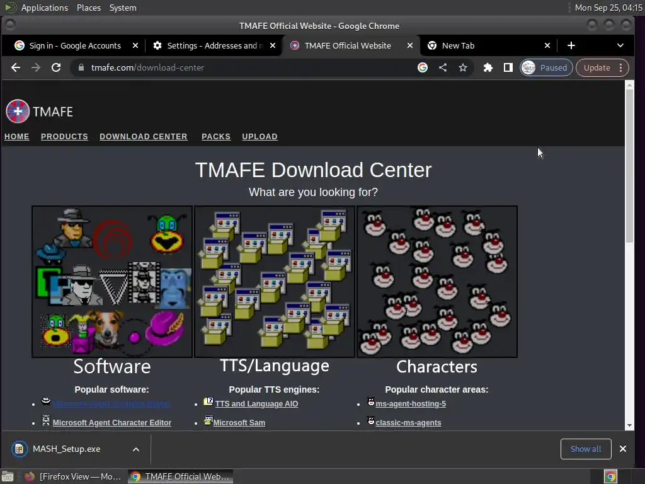
Task: Click icon beside Microsoft Agent Character Editor
Action: pyautogui.click(x=46, y=420)
